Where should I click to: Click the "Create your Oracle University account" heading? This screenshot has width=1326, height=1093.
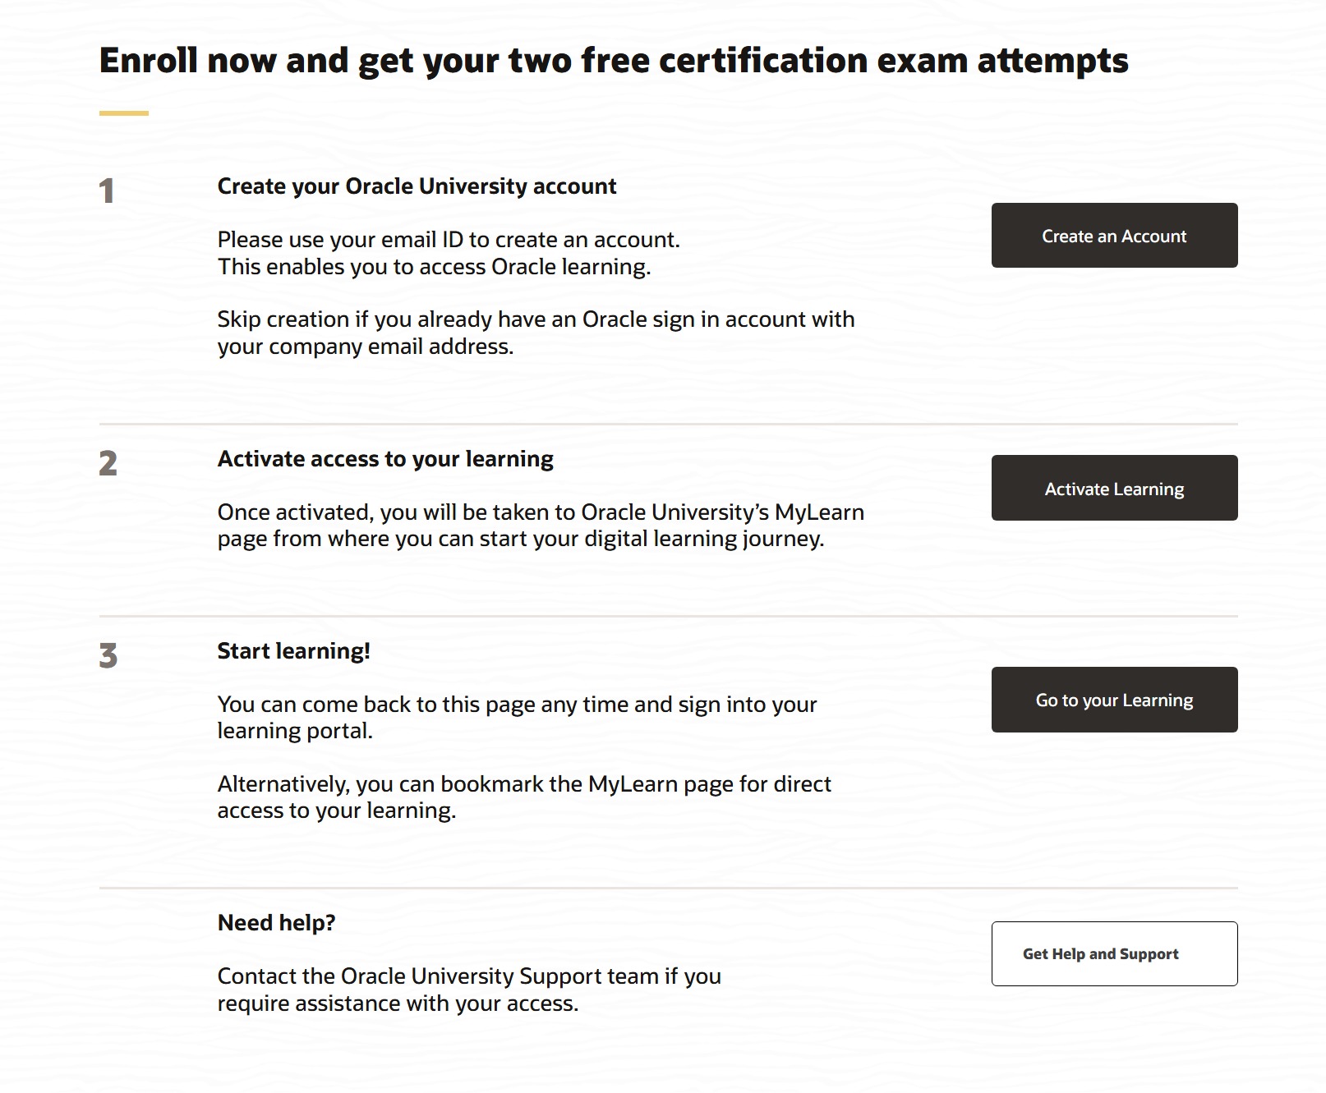pyautogui.click(x=417, y=186)
